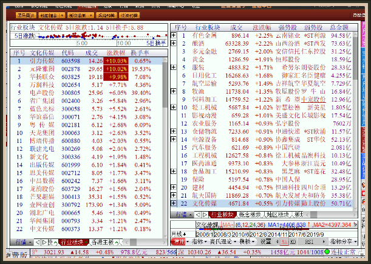This screenshot has width=371, height=264.
Task: Select stock row 引力传媒 603598
Action: pyautogui.click(x=87, y=61)
